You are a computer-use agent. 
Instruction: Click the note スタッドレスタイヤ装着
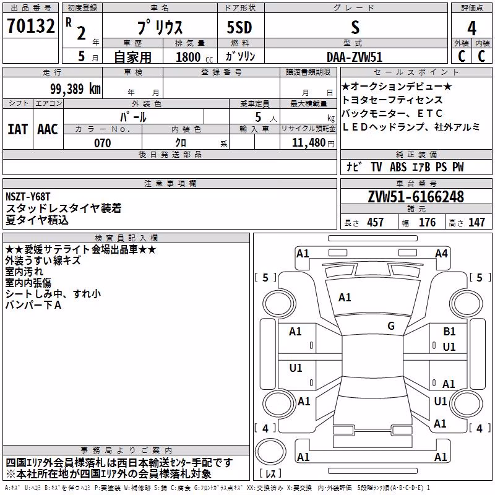click(64, 208)
